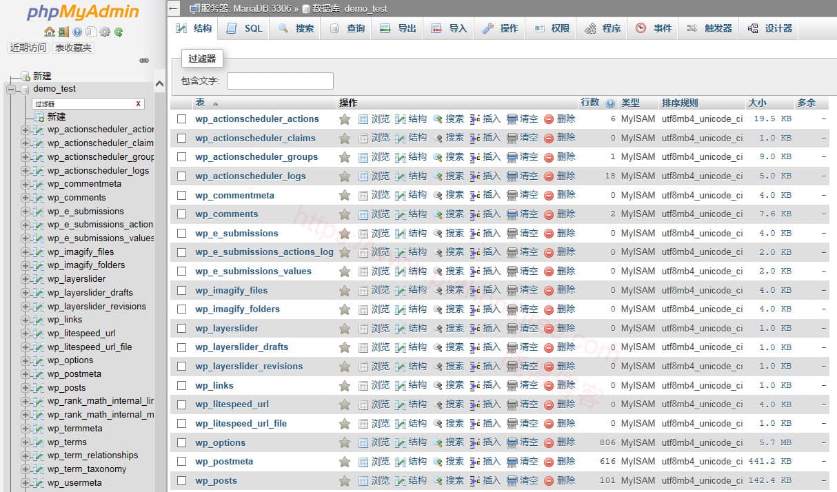Expand wp_links node in sidebar
Image resolution: width=837 pixels, height=492 pixels.
point(25,320)
